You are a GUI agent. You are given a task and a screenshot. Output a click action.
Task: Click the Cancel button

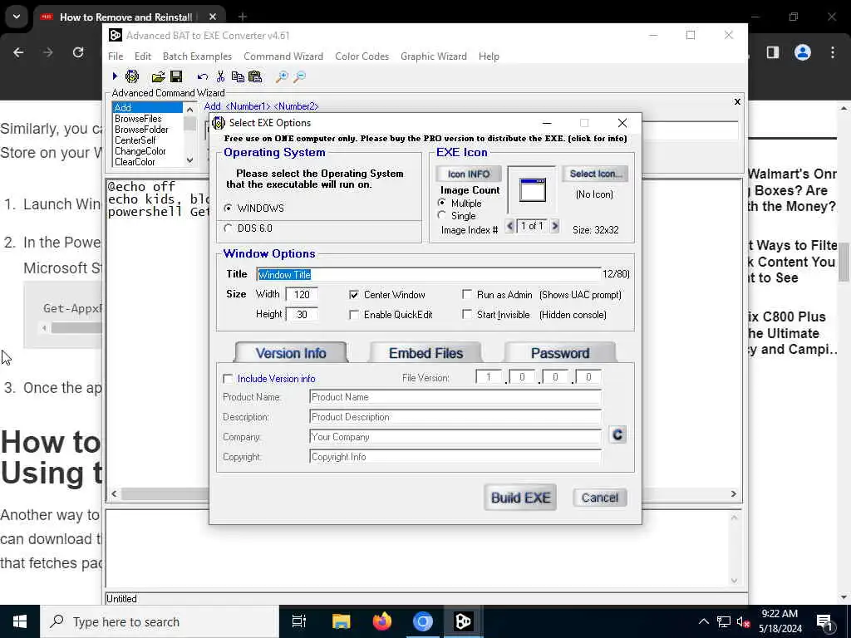600,498
